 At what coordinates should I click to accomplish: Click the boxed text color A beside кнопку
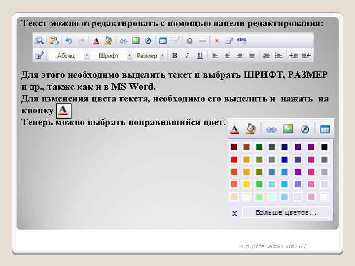click(x=64, y=111)
